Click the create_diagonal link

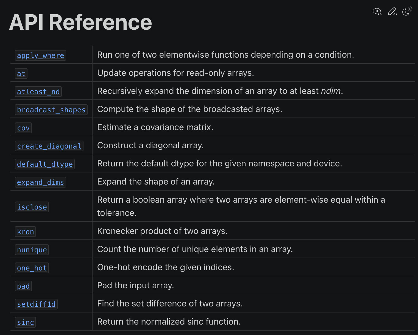click(49, 146)
